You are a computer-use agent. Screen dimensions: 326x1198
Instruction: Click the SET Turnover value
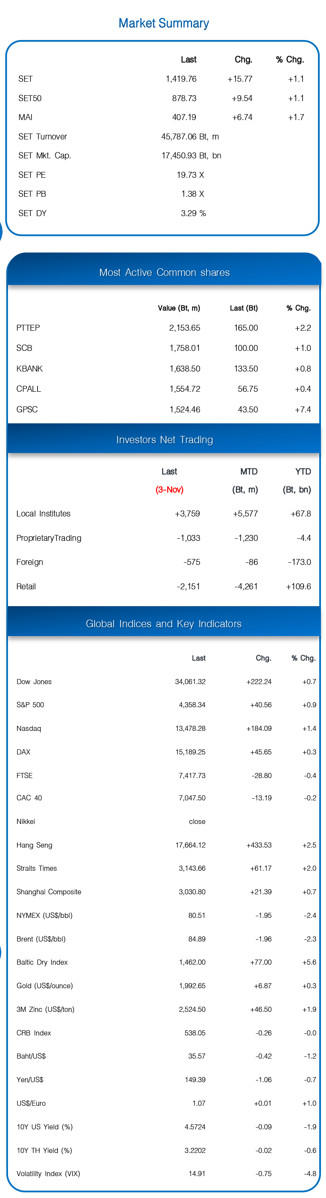pos(190,136)
